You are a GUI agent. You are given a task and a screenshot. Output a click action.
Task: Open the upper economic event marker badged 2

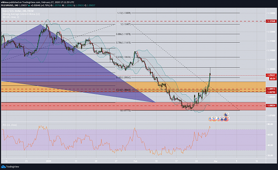[x=226, y=115]
